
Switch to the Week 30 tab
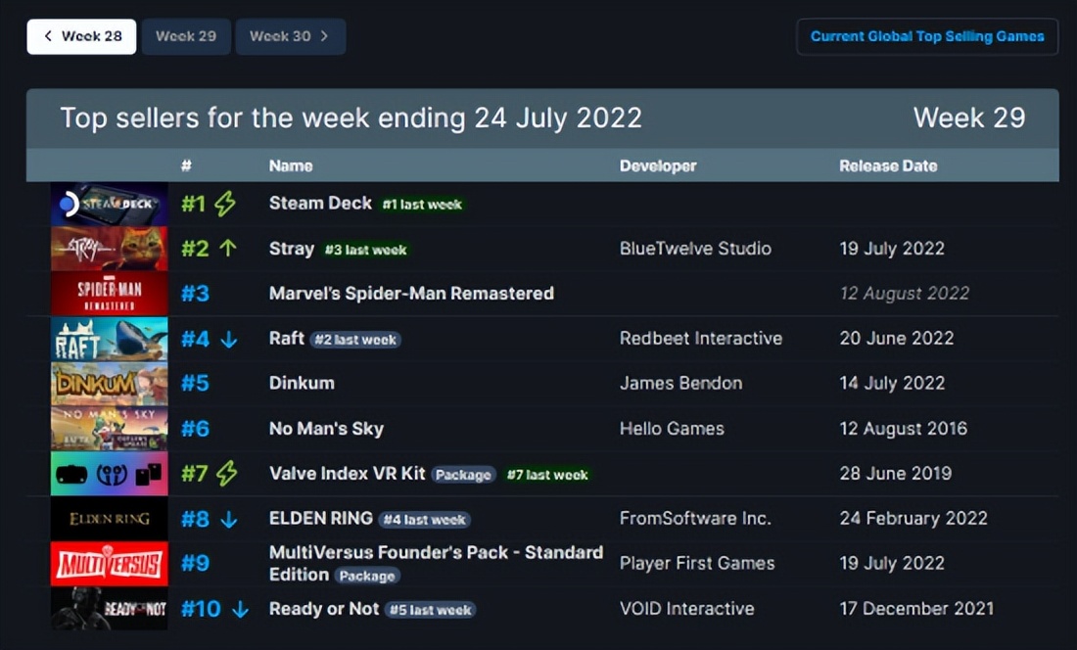[283, 36]
